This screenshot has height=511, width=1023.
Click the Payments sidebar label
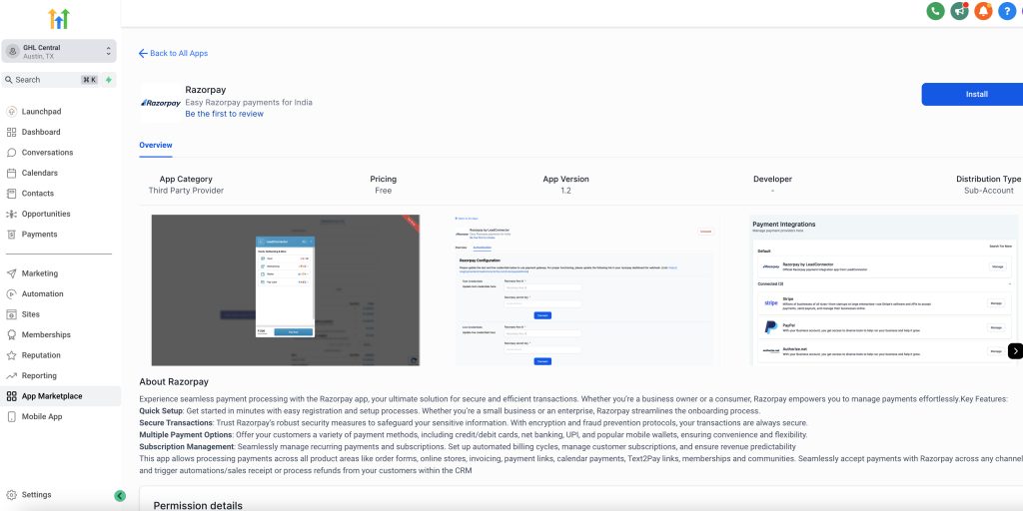(39, 234)
